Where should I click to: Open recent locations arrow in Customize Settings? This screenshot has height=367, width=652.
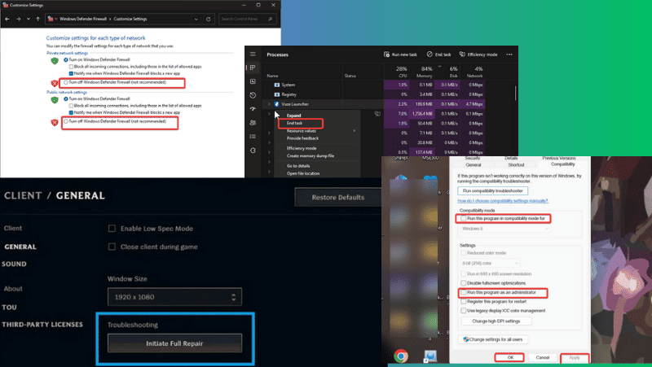click(x=29, y=19)
